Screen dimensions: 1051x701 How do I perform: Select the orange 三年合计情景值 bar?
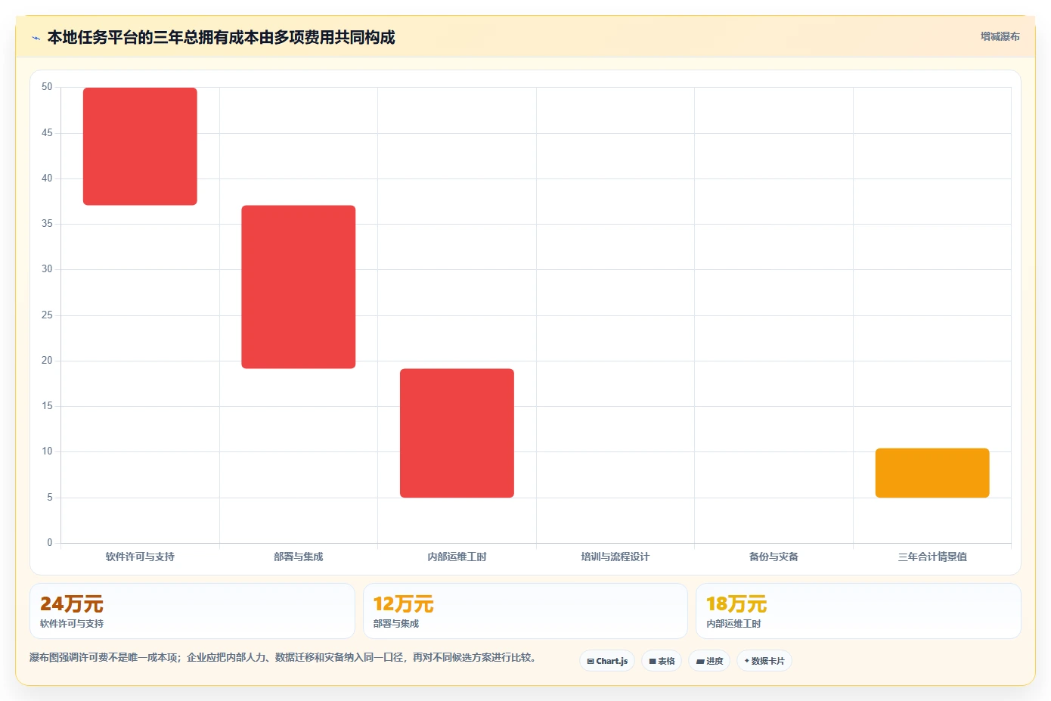[932, 473]
